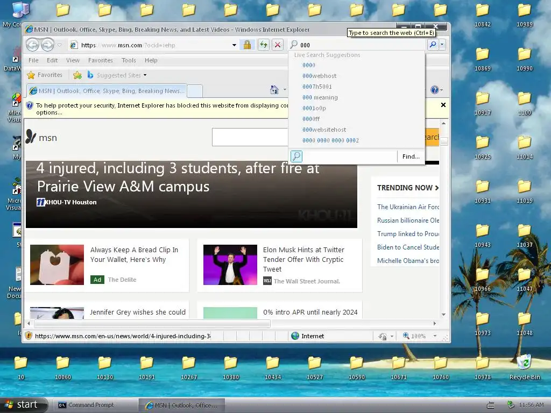Click the blue Help question mark icon
551x413 pixels.
click(434, 90)
